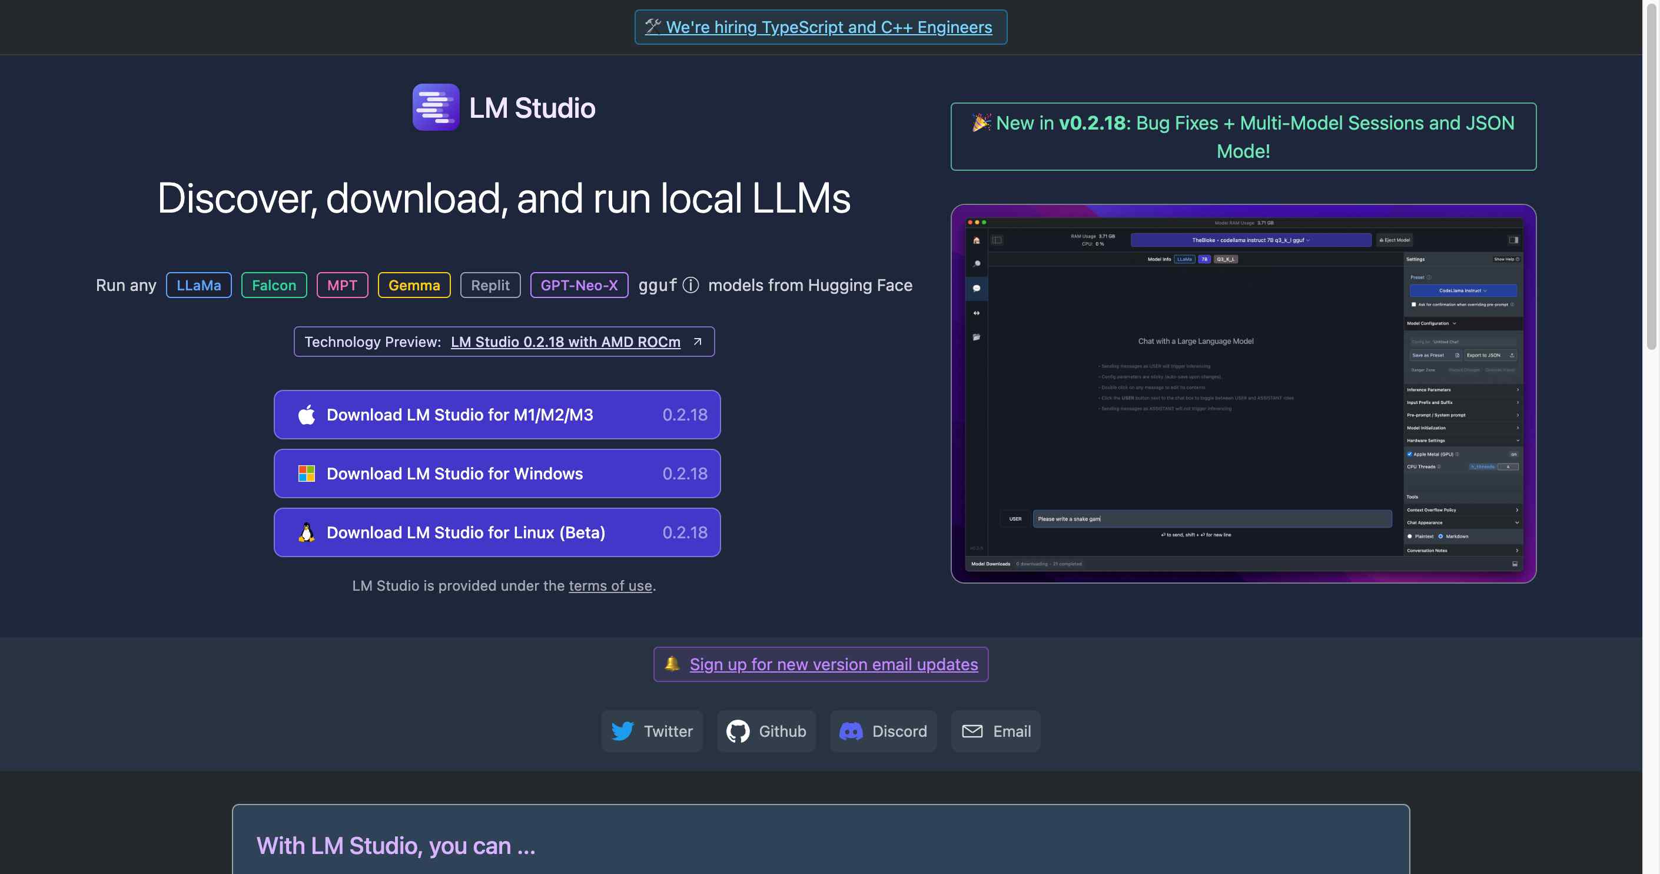Download LM Studio for Windows
This screenshot has width=1660, height=874.
click(497, 473)
